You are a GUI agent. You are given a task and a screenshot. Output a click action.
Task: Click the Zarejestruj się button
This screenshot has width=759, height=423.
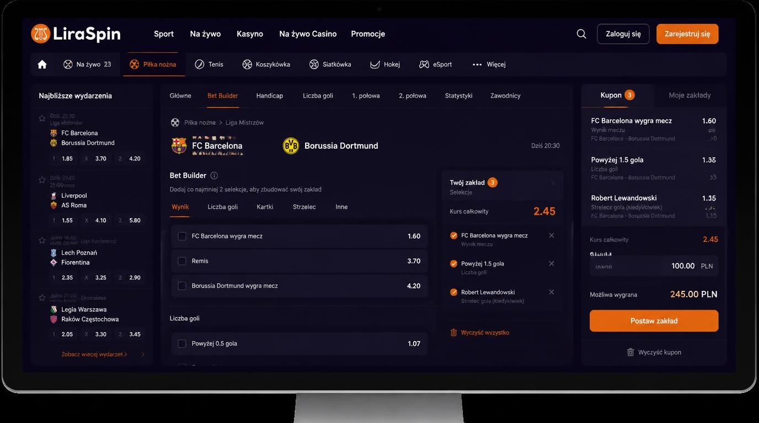click(687, 34)
